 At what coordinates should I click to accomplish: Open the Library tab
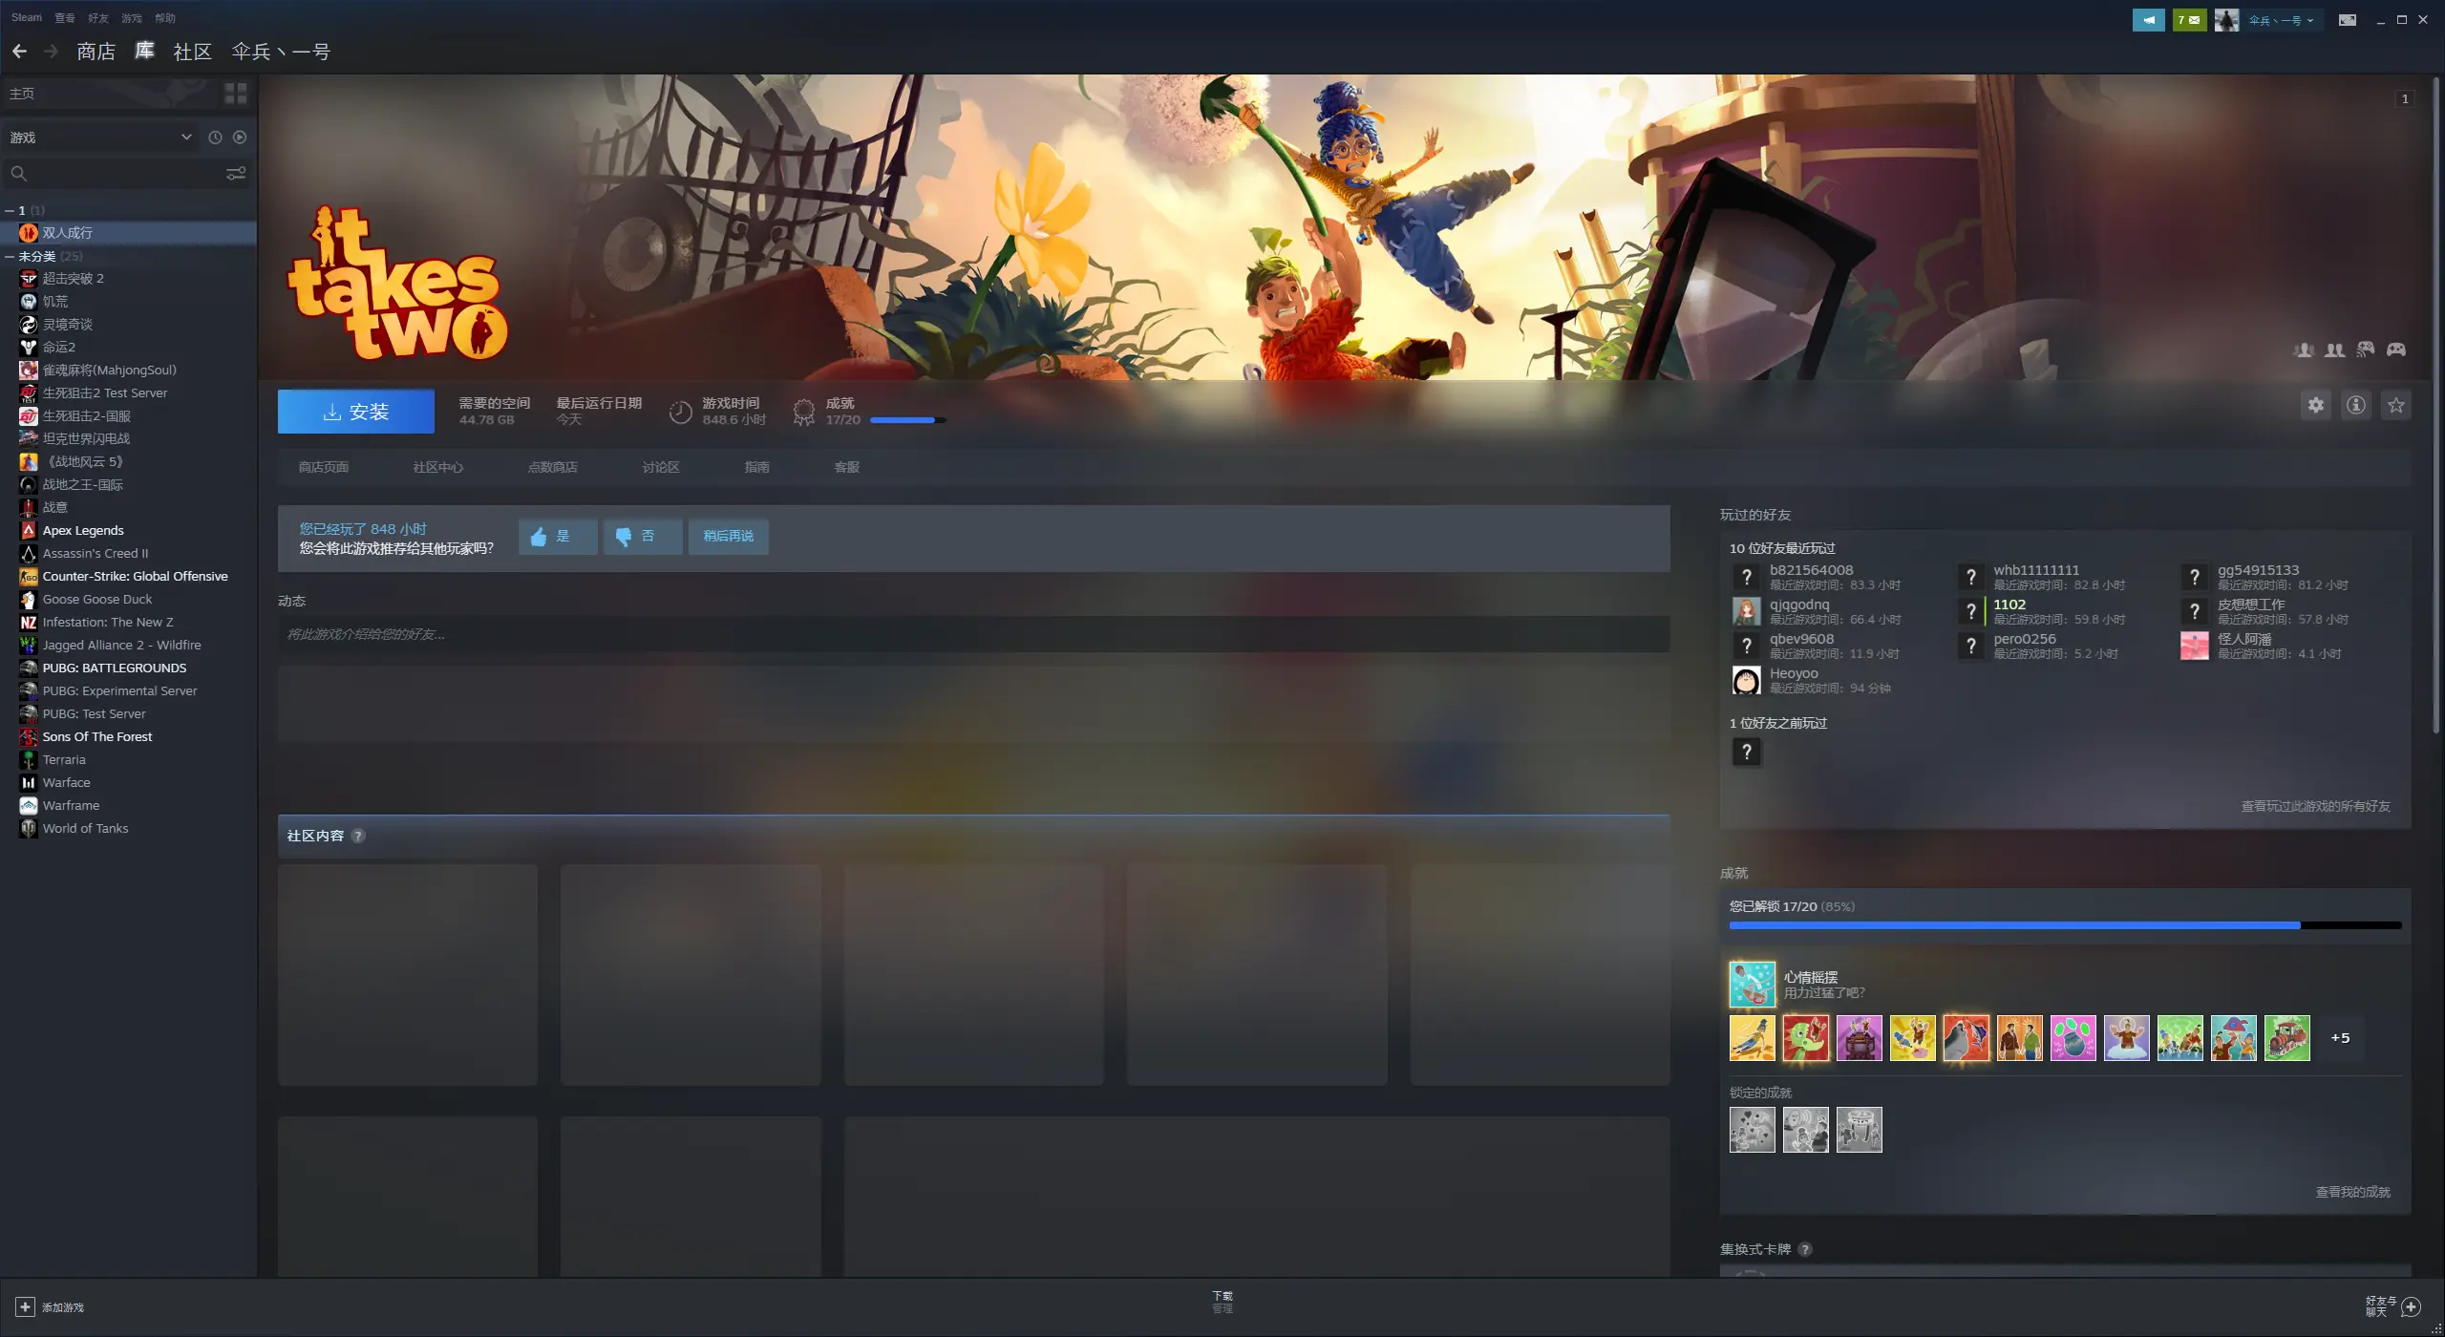(x=144, y=52)
